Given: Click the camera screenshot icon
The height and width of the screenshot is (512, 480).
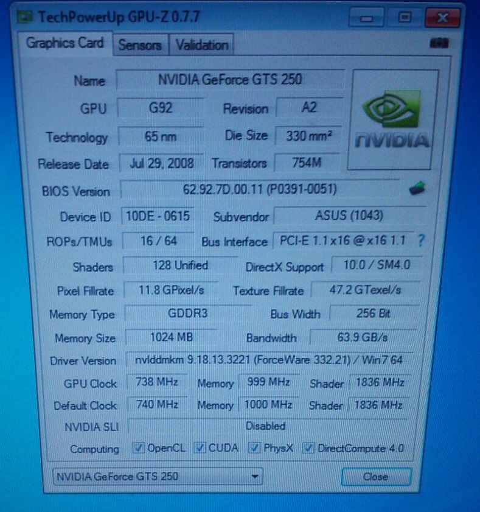Looking at the screenshot, I should (439, 43).
